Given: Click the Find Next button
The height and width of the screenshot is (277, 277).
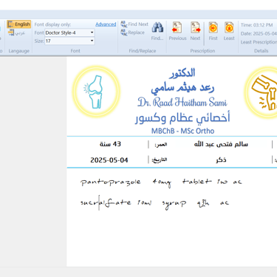Looking at the screenshot, I should click(134, 24).
